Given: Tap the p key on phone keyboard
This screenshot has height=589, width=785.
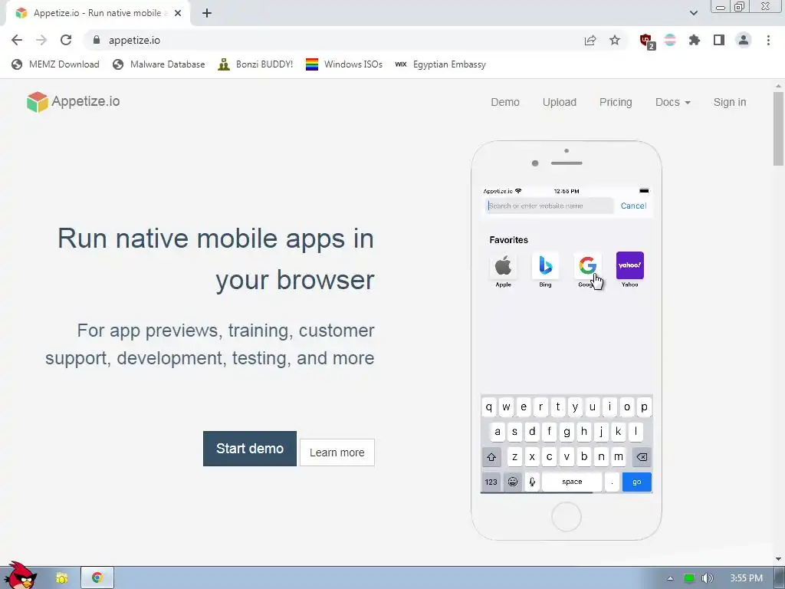Looking at the screenshot, I should [x=644, y=406].
